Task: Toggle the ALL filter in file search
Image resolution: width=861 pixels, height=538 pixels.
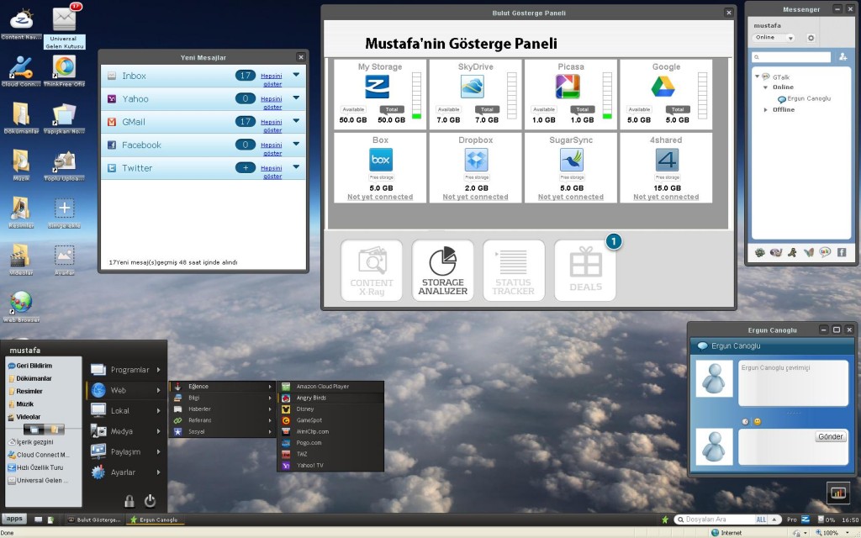Action: [761, 520]
